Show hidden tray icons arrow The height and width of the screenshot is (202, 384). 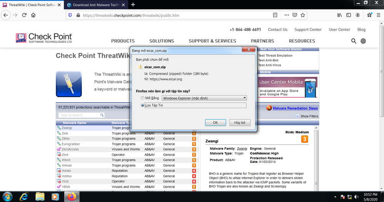click(335, 197)
